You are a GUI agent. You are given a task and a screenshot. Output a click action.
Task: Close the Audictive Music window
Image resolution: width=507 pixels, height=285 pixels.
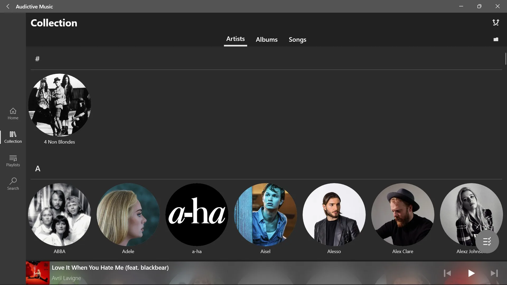click(x=497, y=6)
